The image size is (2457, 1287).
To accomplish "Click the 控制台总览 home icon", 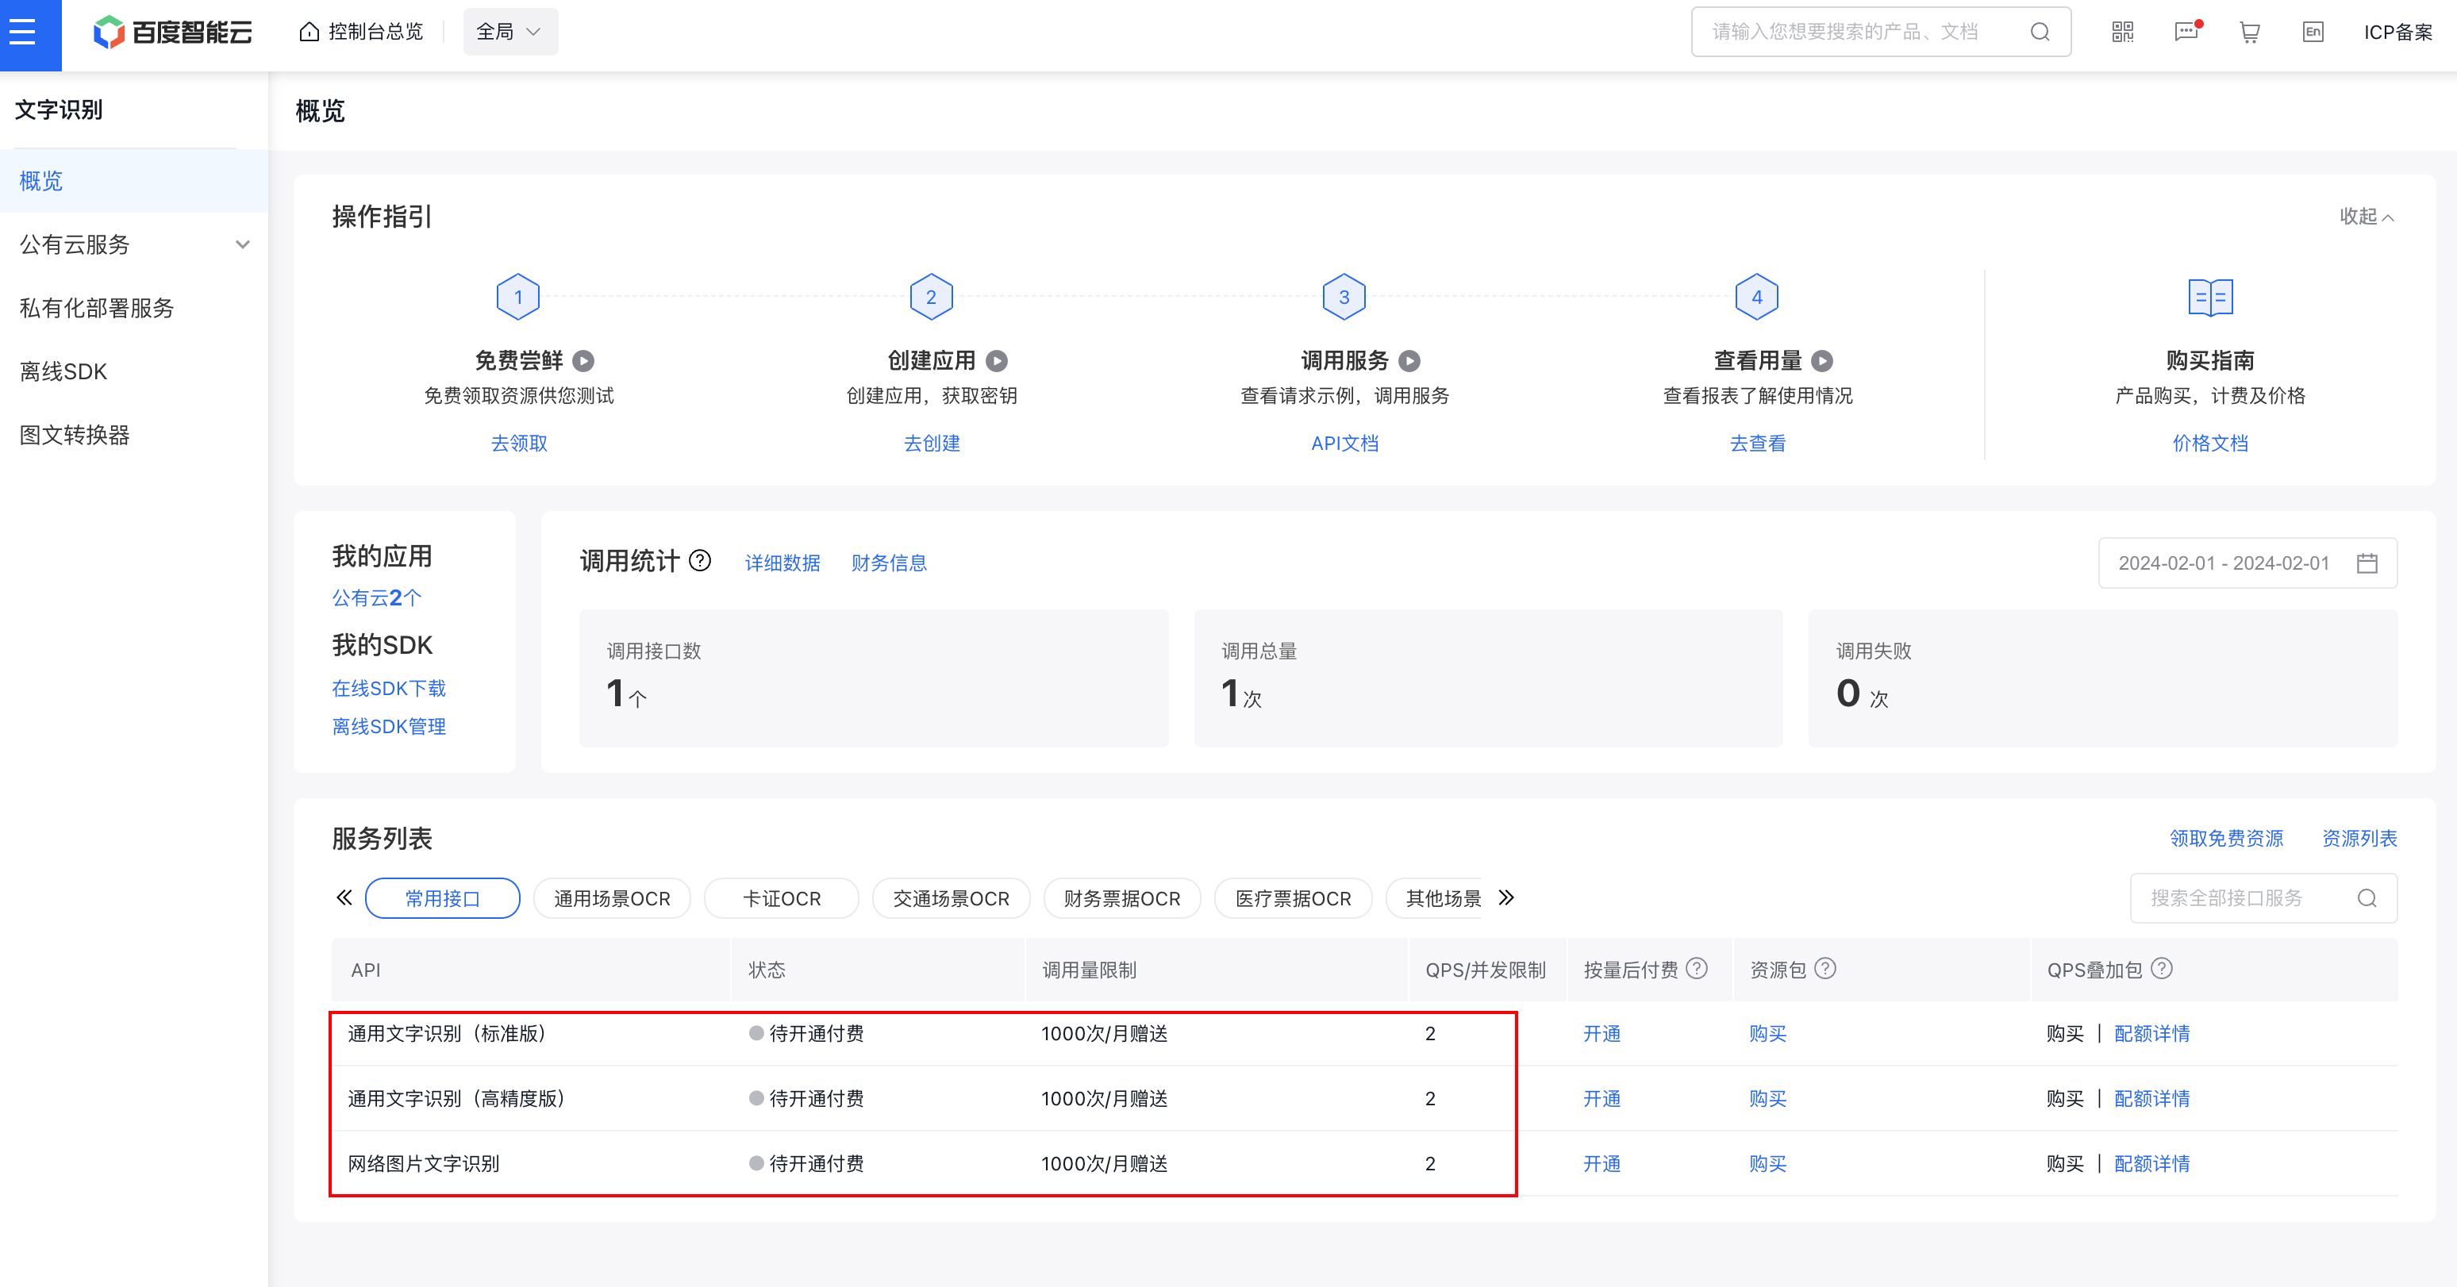I will point(307,30).
